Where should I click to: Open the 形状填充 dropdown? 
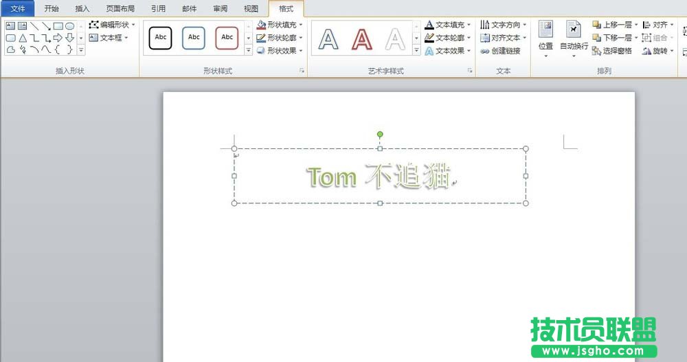click(x=280, y=25)
